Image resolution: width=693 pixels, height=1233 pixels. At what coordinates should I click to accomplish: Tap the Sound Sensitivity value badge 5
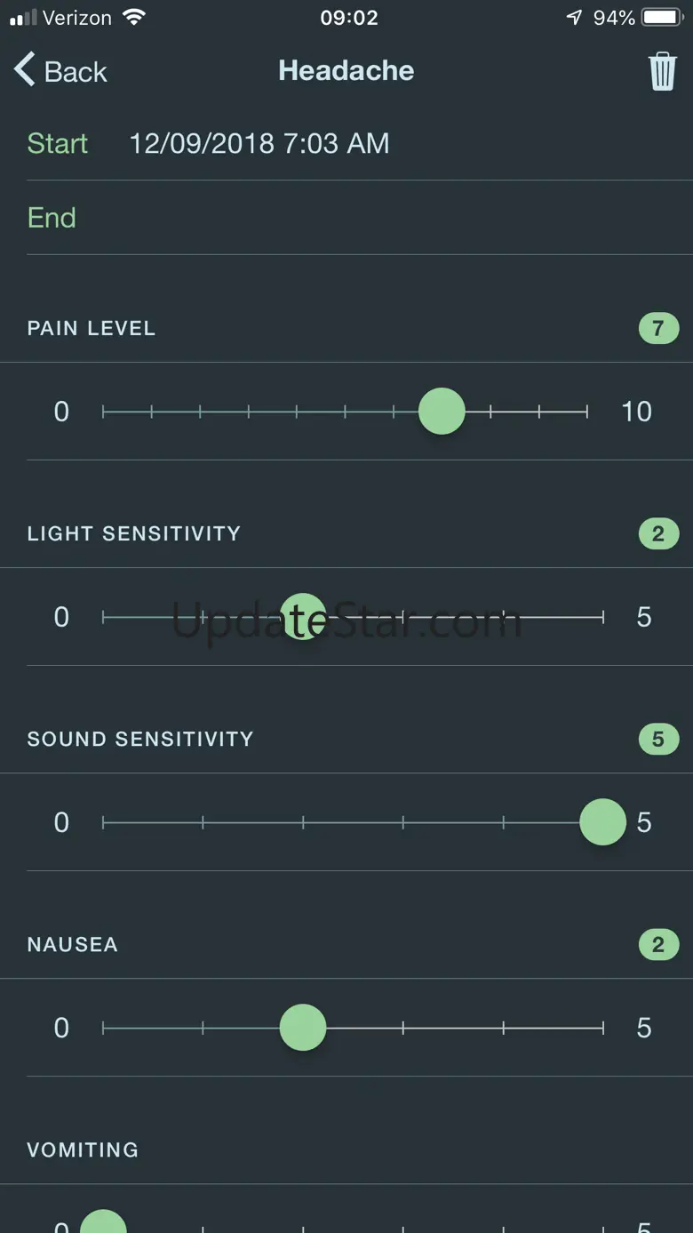tap(658, 739)
